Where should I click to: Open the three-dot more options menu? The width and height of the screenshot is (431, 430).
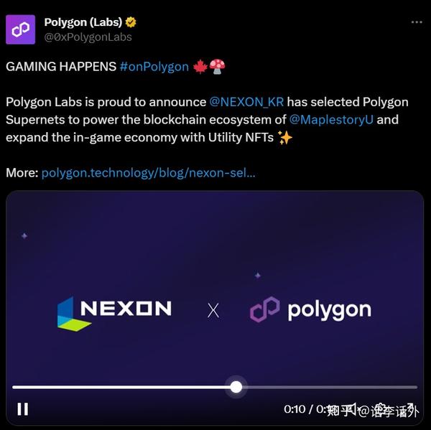417,22
